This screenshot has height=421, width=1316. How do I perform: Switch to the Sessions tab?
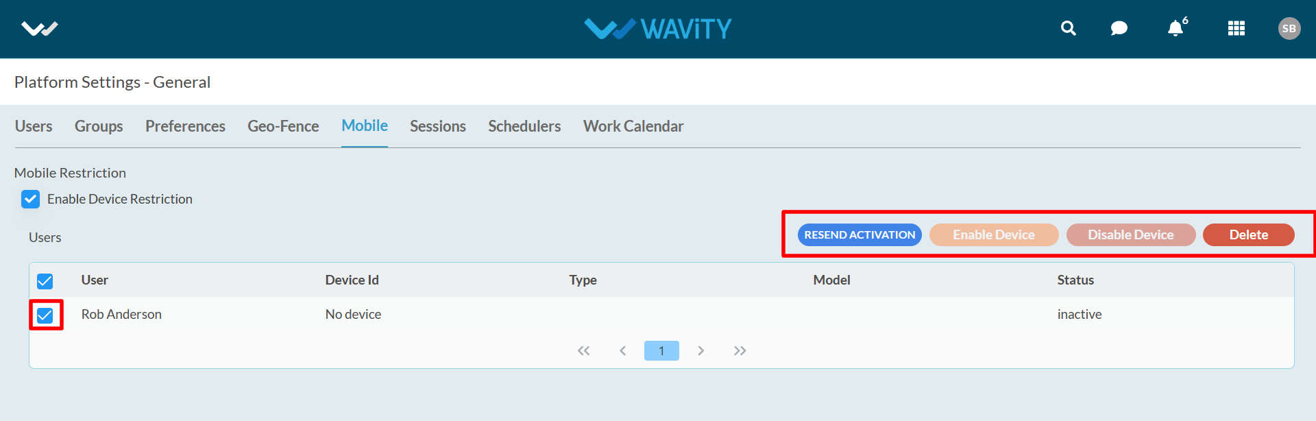[437, 126]
